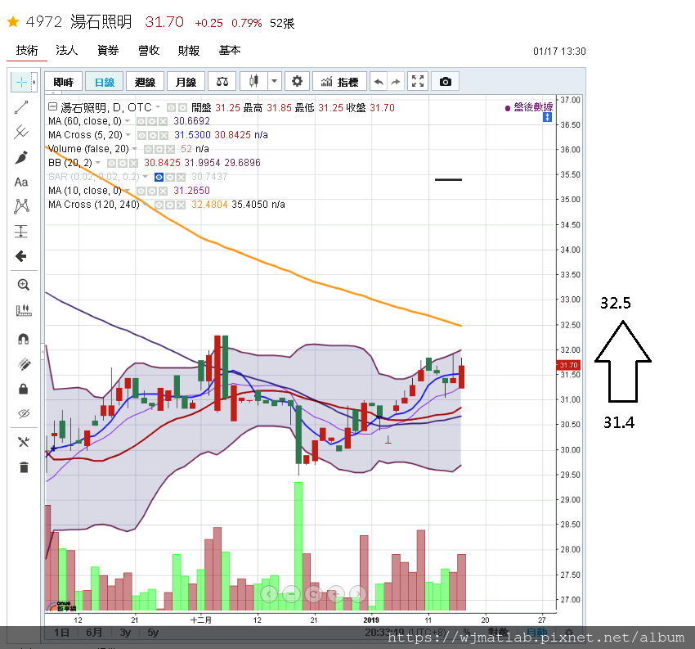The image size is (695, 649).
Task: Collapse the indicator legend minus box
Action: [53, 106]
